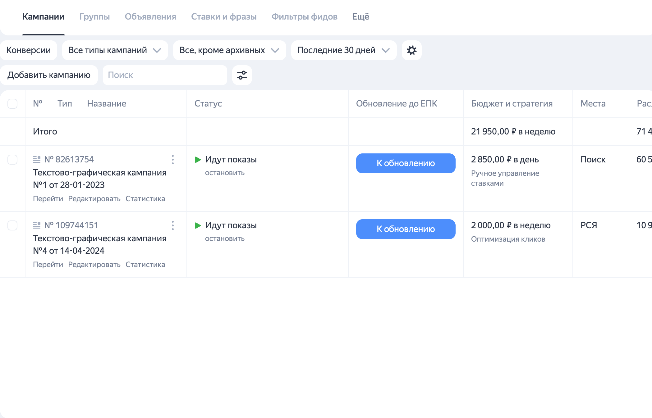Click total '21 950,00 ₽ в неделю'
Viewport: 652px width, 418px height.
click(x=513, y=132)
